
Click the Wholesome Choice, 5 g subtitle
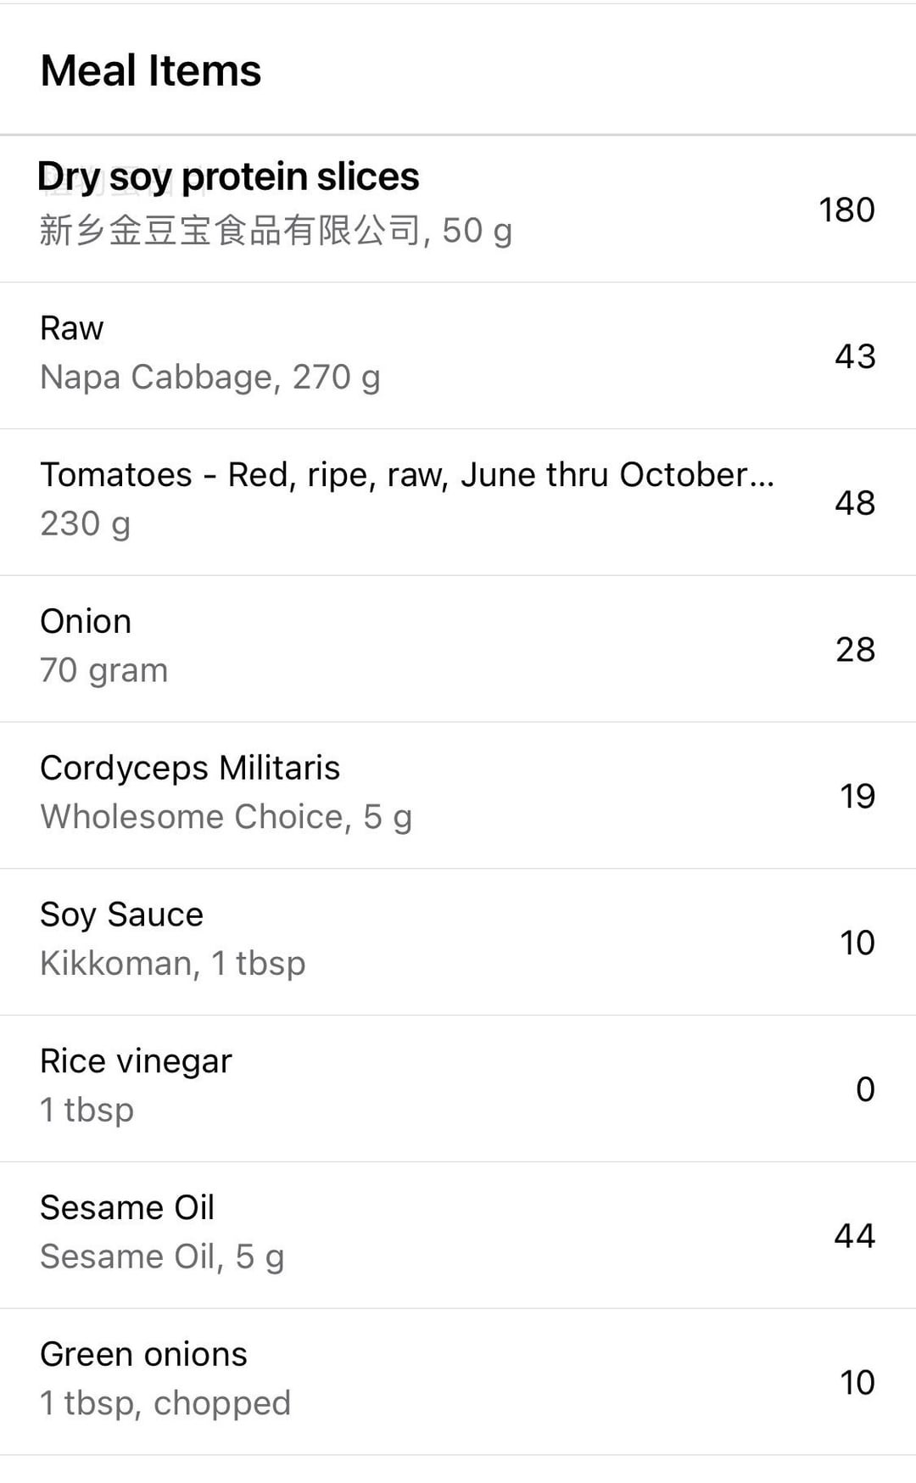[x=226, y=817]
